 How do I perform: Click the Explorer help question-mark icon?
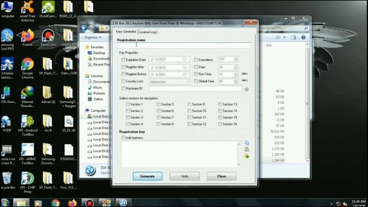pos(304,37)
